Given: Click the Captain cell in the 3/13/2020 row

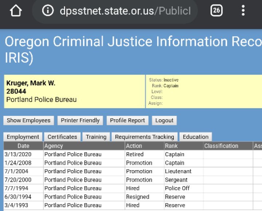Looking at the screenshot, I should click(x=184, y=154).
